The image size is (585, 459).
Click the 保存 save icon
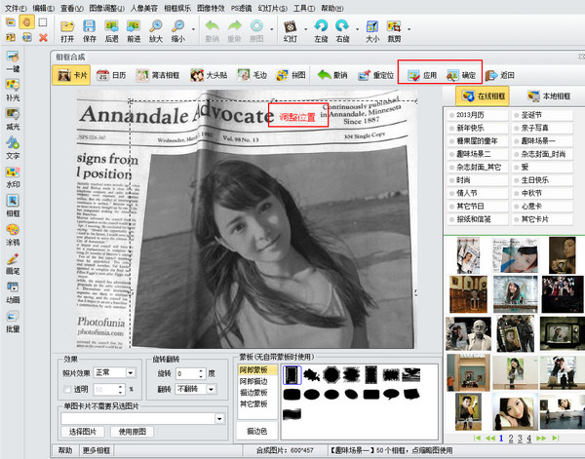(89, 30)
